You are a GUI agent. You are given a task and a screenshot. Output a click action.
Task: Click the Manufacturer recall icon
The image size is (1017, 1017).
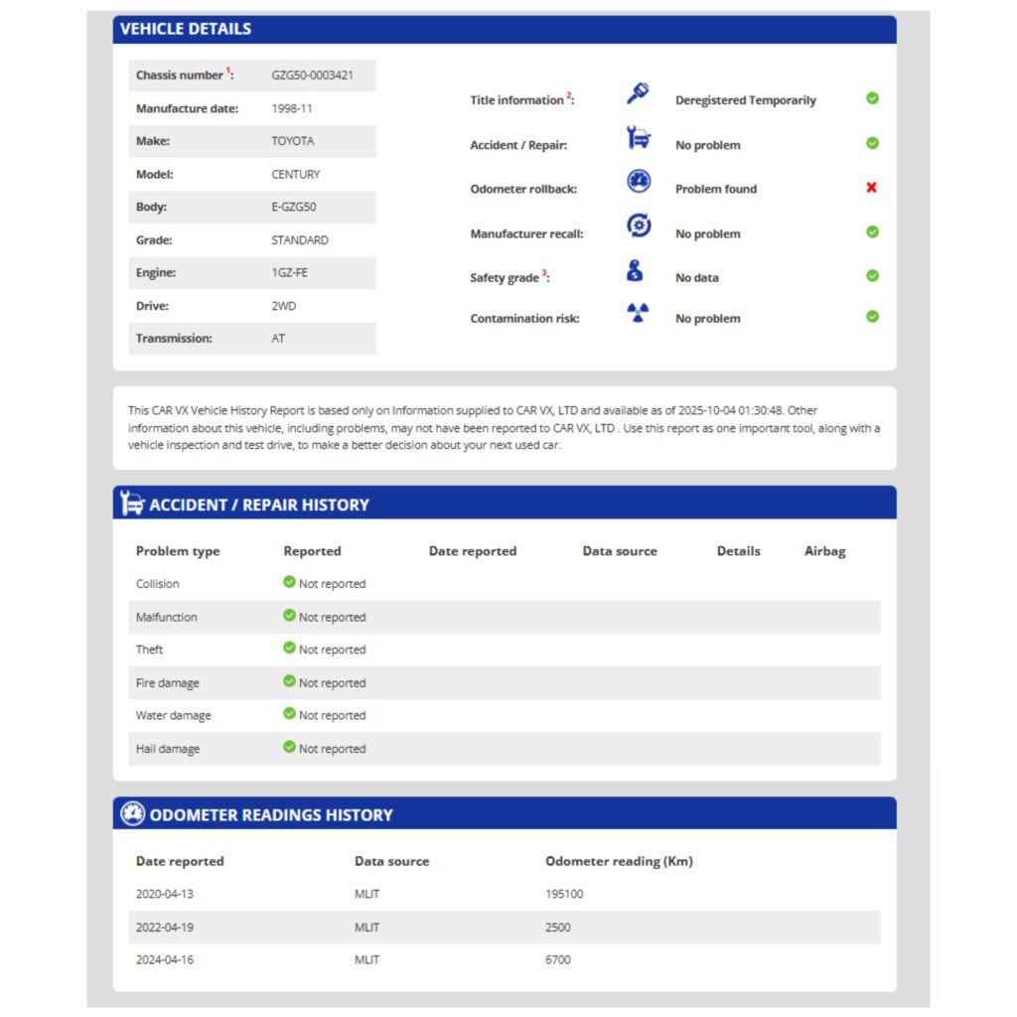[639, 225]
